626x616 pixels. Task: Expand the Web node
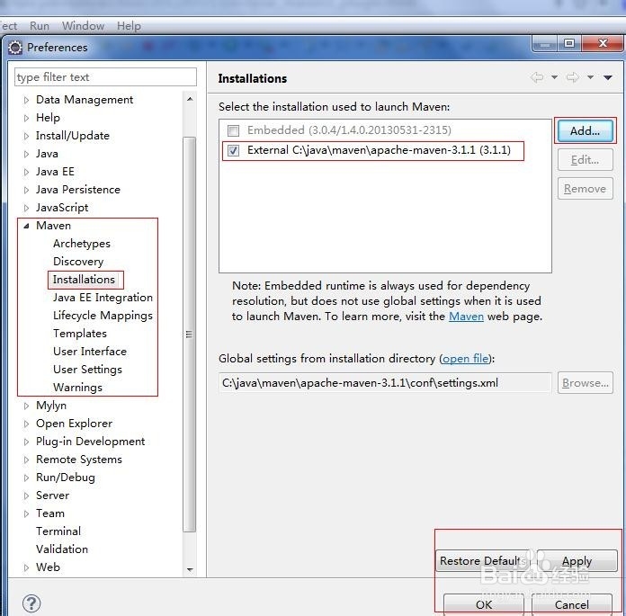(26, 567)
